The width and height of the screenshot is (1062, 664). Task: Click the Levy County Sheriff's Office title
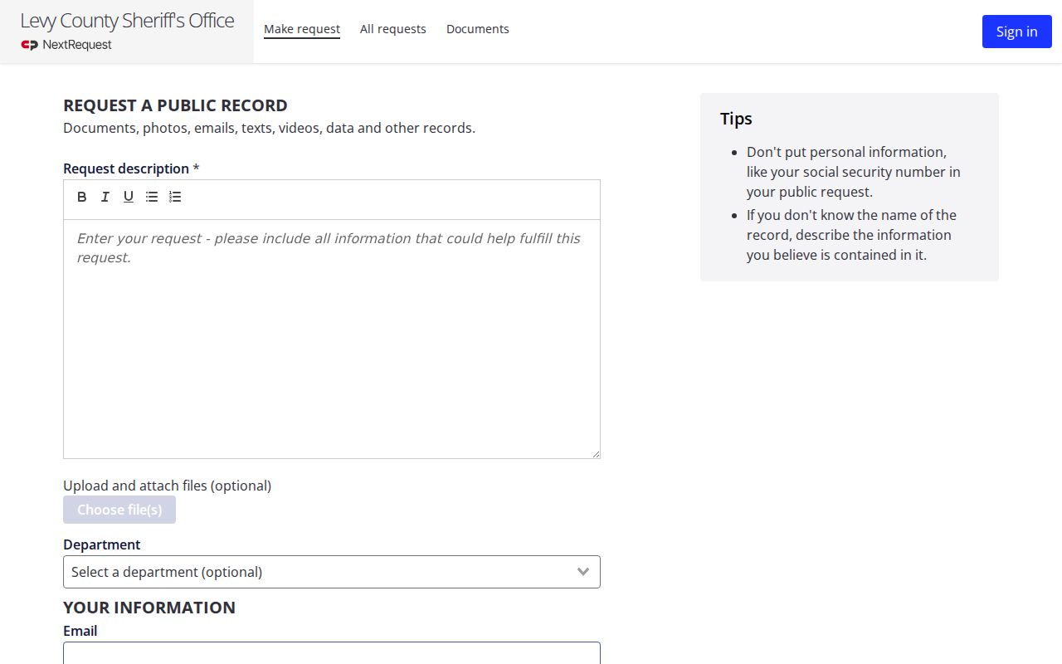[127, 21]
